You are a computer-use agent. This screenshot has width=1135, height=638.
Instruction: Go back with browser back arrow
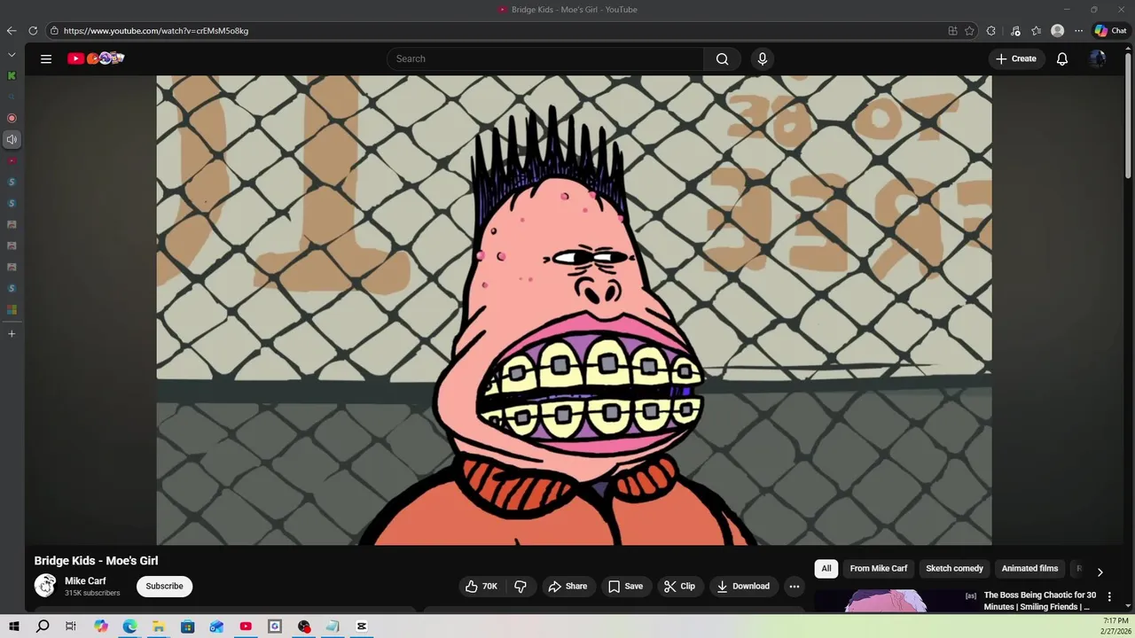coord(12,30)
